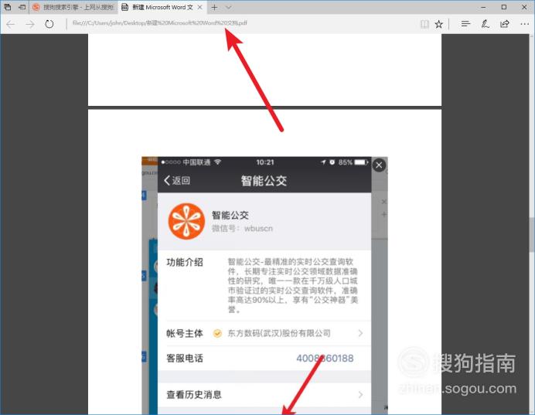The height and width of the screenshot is (415, 535).
Task: Make a web note with pen icon
Action: pyautogui.click(x=485, y=24)
